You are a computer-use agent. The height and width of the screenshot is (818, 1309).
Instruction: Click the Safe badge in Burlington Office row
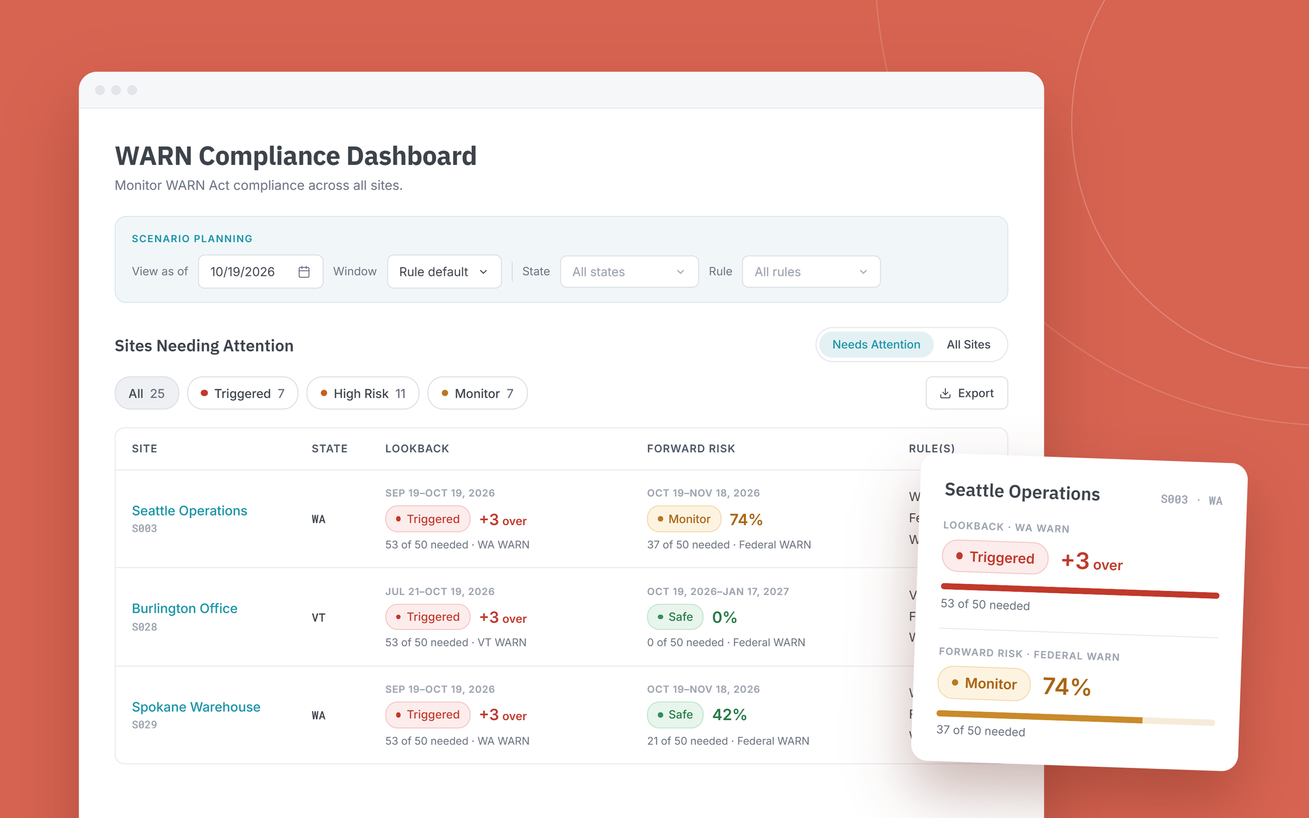675,617
